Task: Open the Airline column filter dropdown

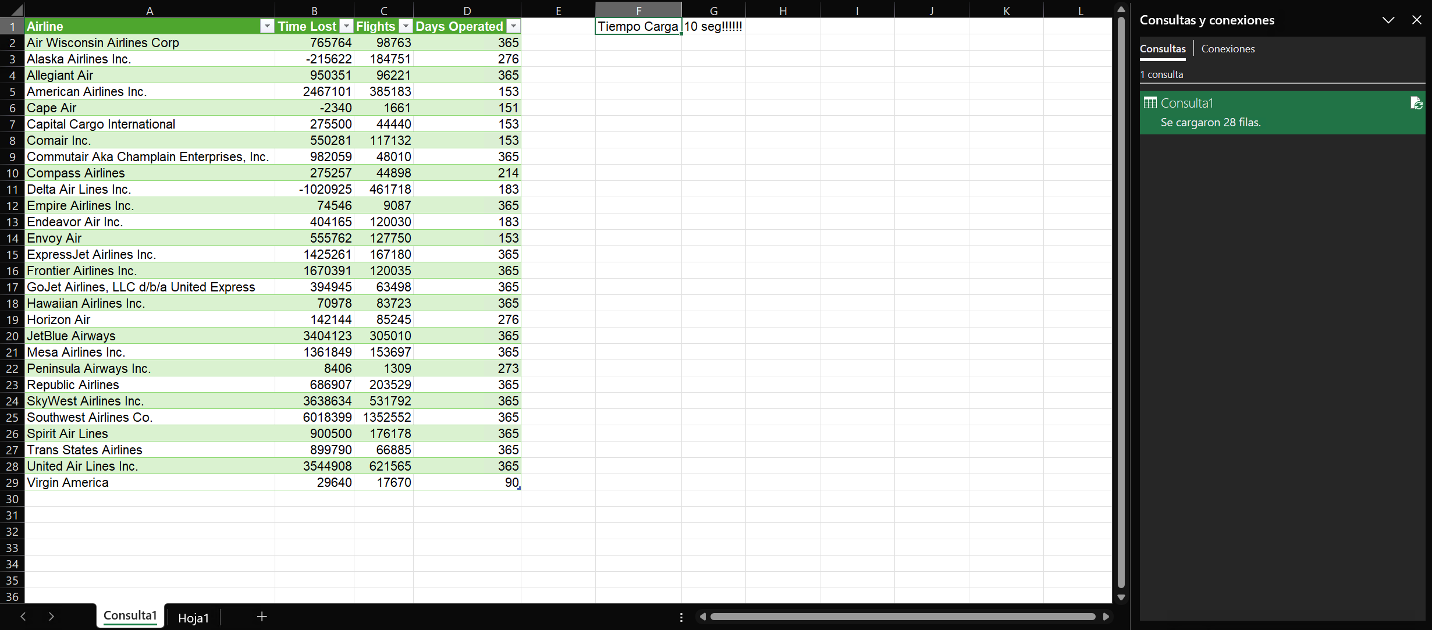Action: coord(266,26)
